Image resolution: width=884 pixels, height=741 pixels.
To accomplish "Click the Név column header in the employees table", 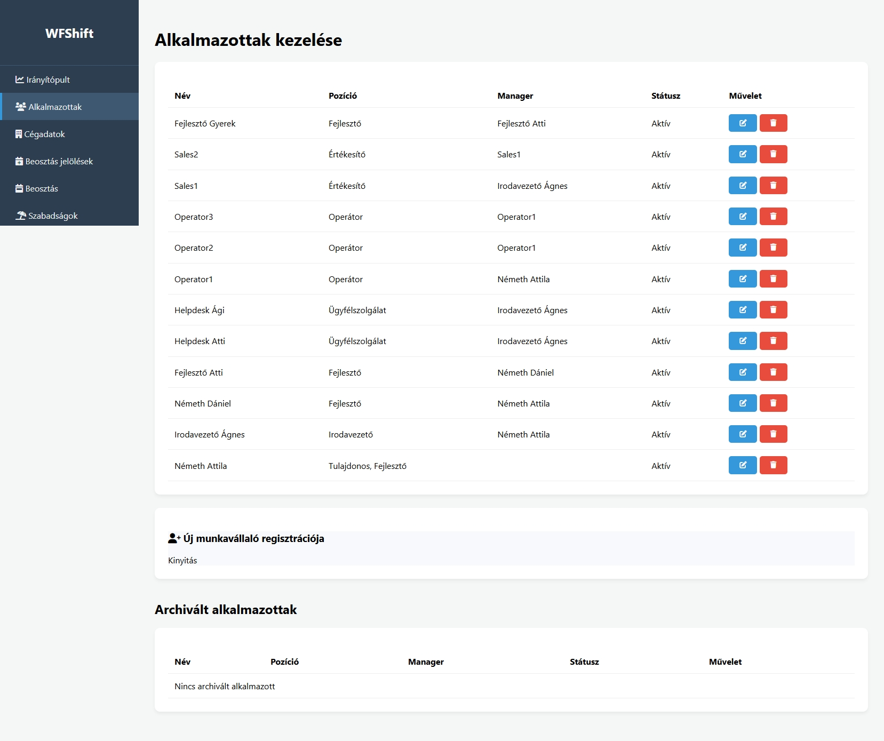I will point(182,95).
